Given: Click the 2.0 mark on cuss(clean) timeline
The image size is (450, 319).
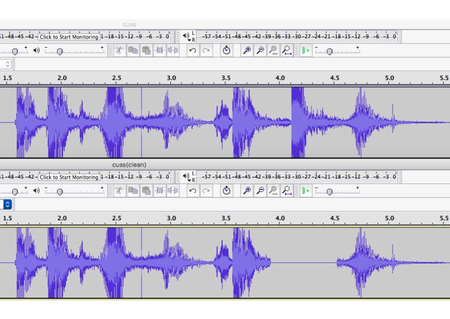Looking at the screenshot, I should tap(62, 218).
